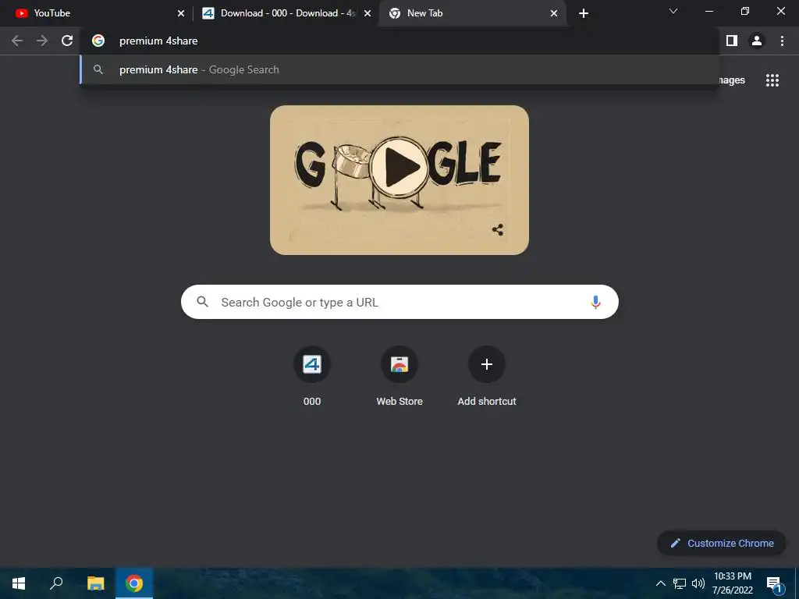799x599 pixels.
Task: Open File Explorer from the taskbar
Action: 95,583
